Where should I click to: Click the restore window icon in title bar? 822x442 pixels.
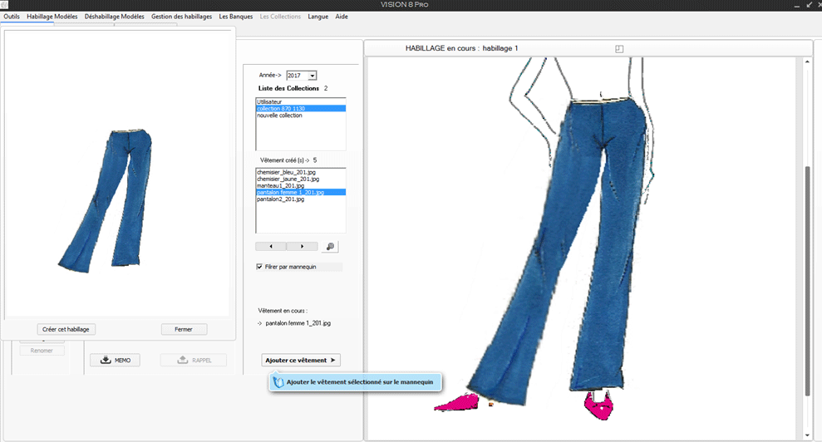[810, 5]
